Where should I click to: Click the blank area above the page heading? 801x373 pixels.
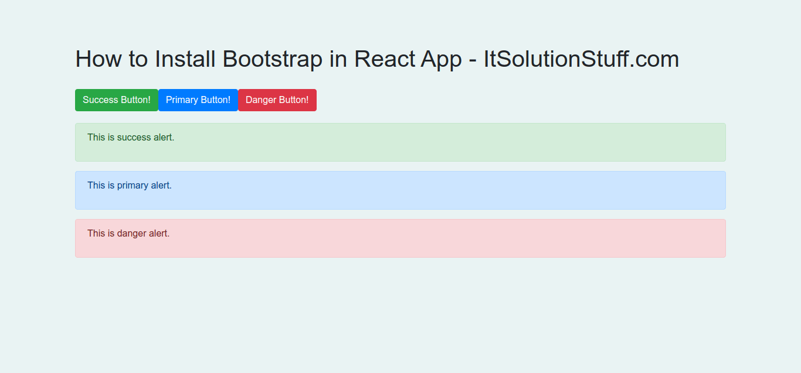point(400,20)
